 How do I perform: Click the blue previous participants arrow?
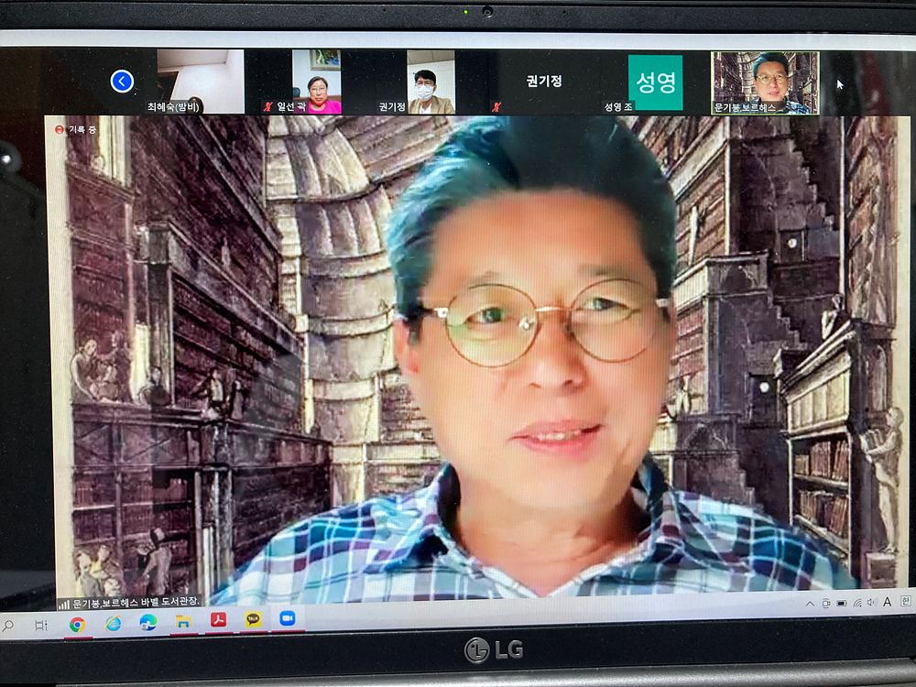click(x=122, y=82)
